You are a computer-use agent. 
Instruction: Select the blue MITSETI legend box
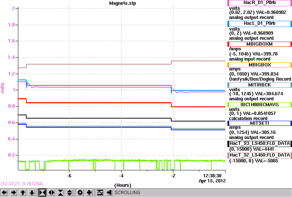(260, 123)
